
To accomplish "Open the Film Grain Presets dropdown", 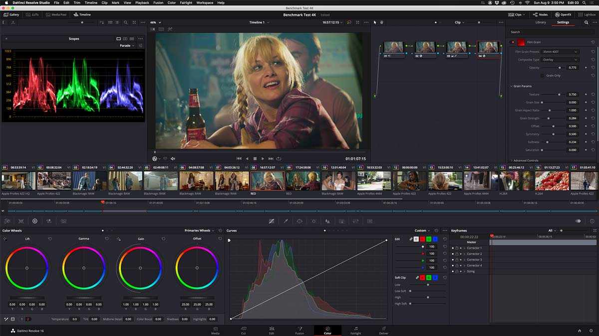I will (561, 52).
